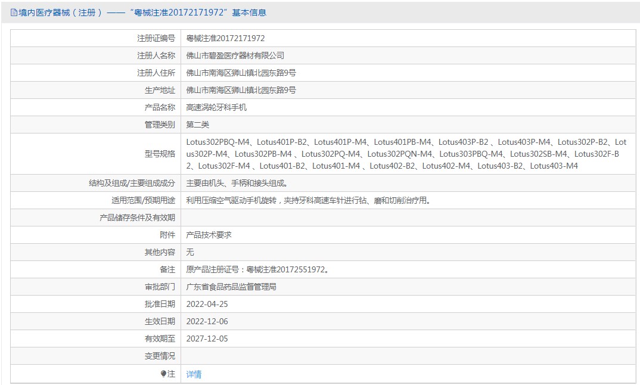Click expiry date 2027-12-05

[207, 339]
